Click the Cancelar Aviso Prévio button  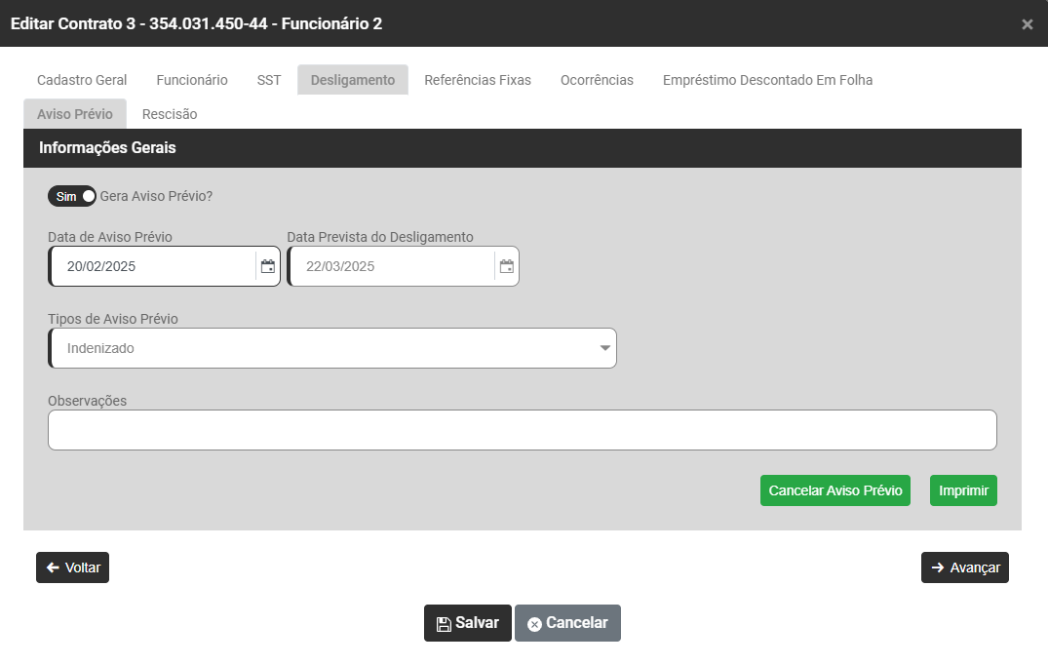835,490
